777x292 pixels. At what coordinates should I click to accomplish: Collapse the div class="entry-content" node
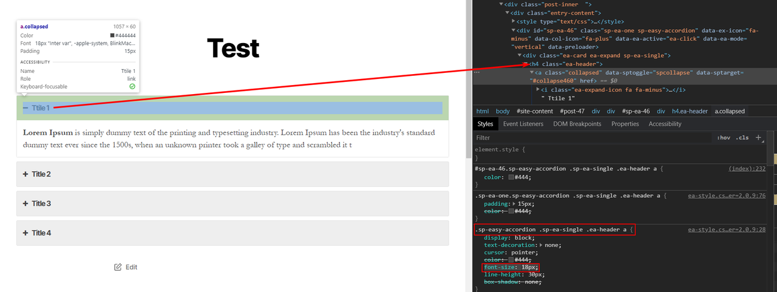507,13
